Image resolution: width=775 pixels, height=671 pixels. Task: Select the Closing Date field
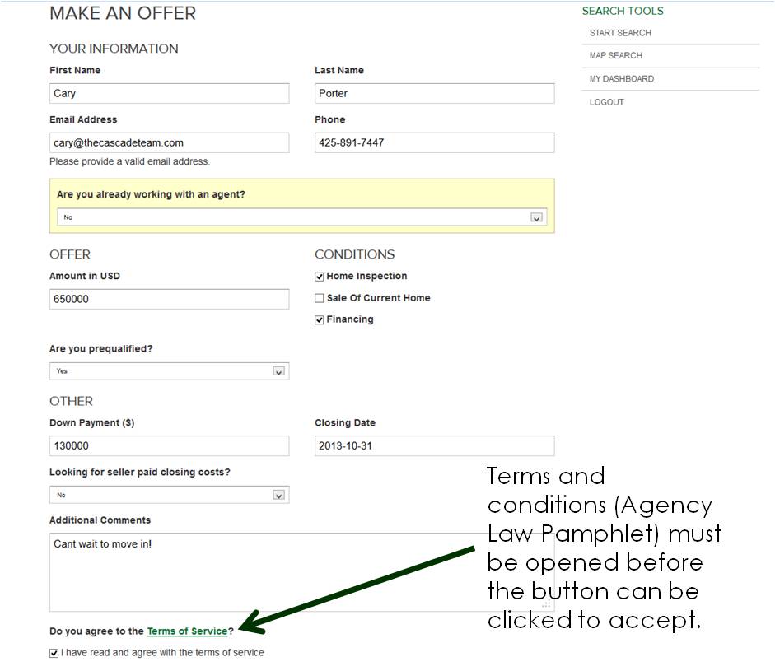pyautogui.click(x=434, y=446)
